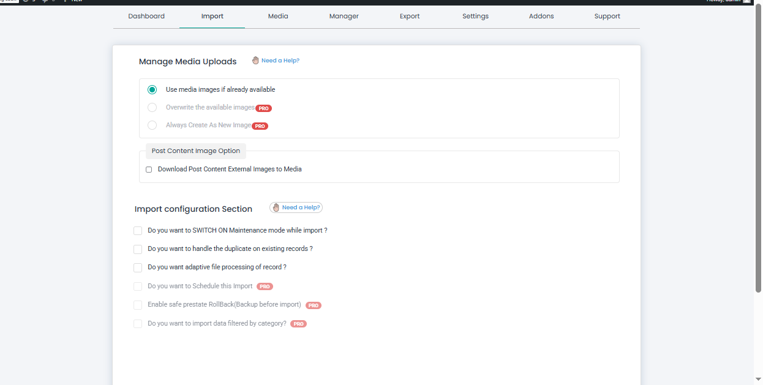Check Download Post Content External Images to Media
Image resolution: width=763 pixels, height=385 pixels.
tap(149, 169)
